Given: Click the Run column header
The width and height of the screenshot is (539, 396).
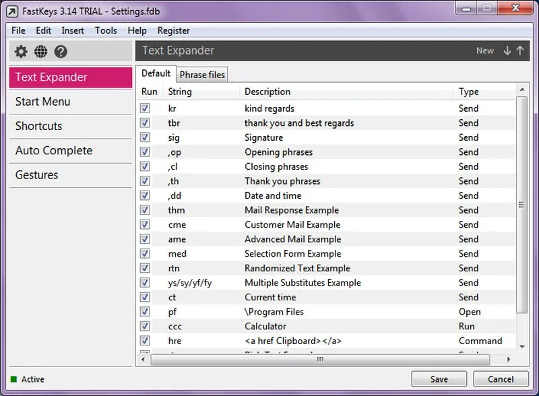Looking at the screenshot, I should click(x=149, y=92).
